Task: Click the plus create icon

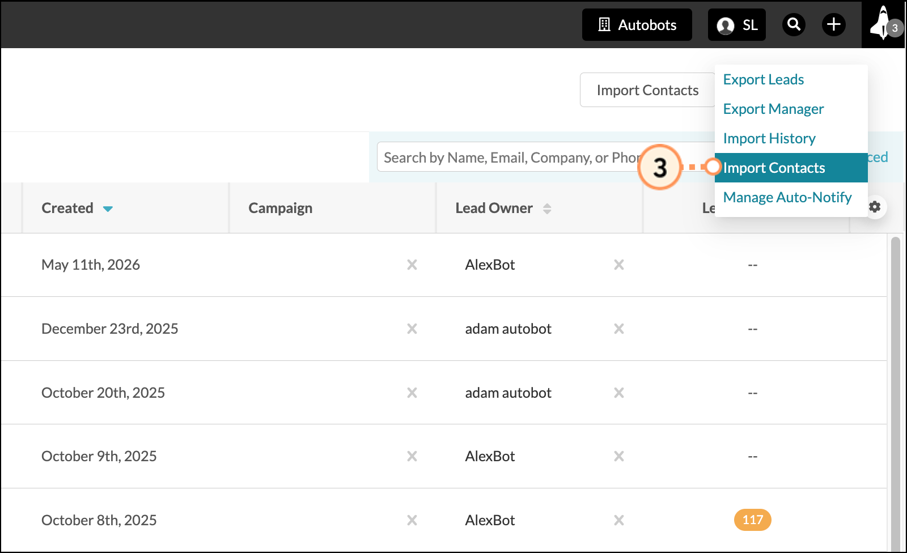Action: pyautogui.click(x=833, y=24)
